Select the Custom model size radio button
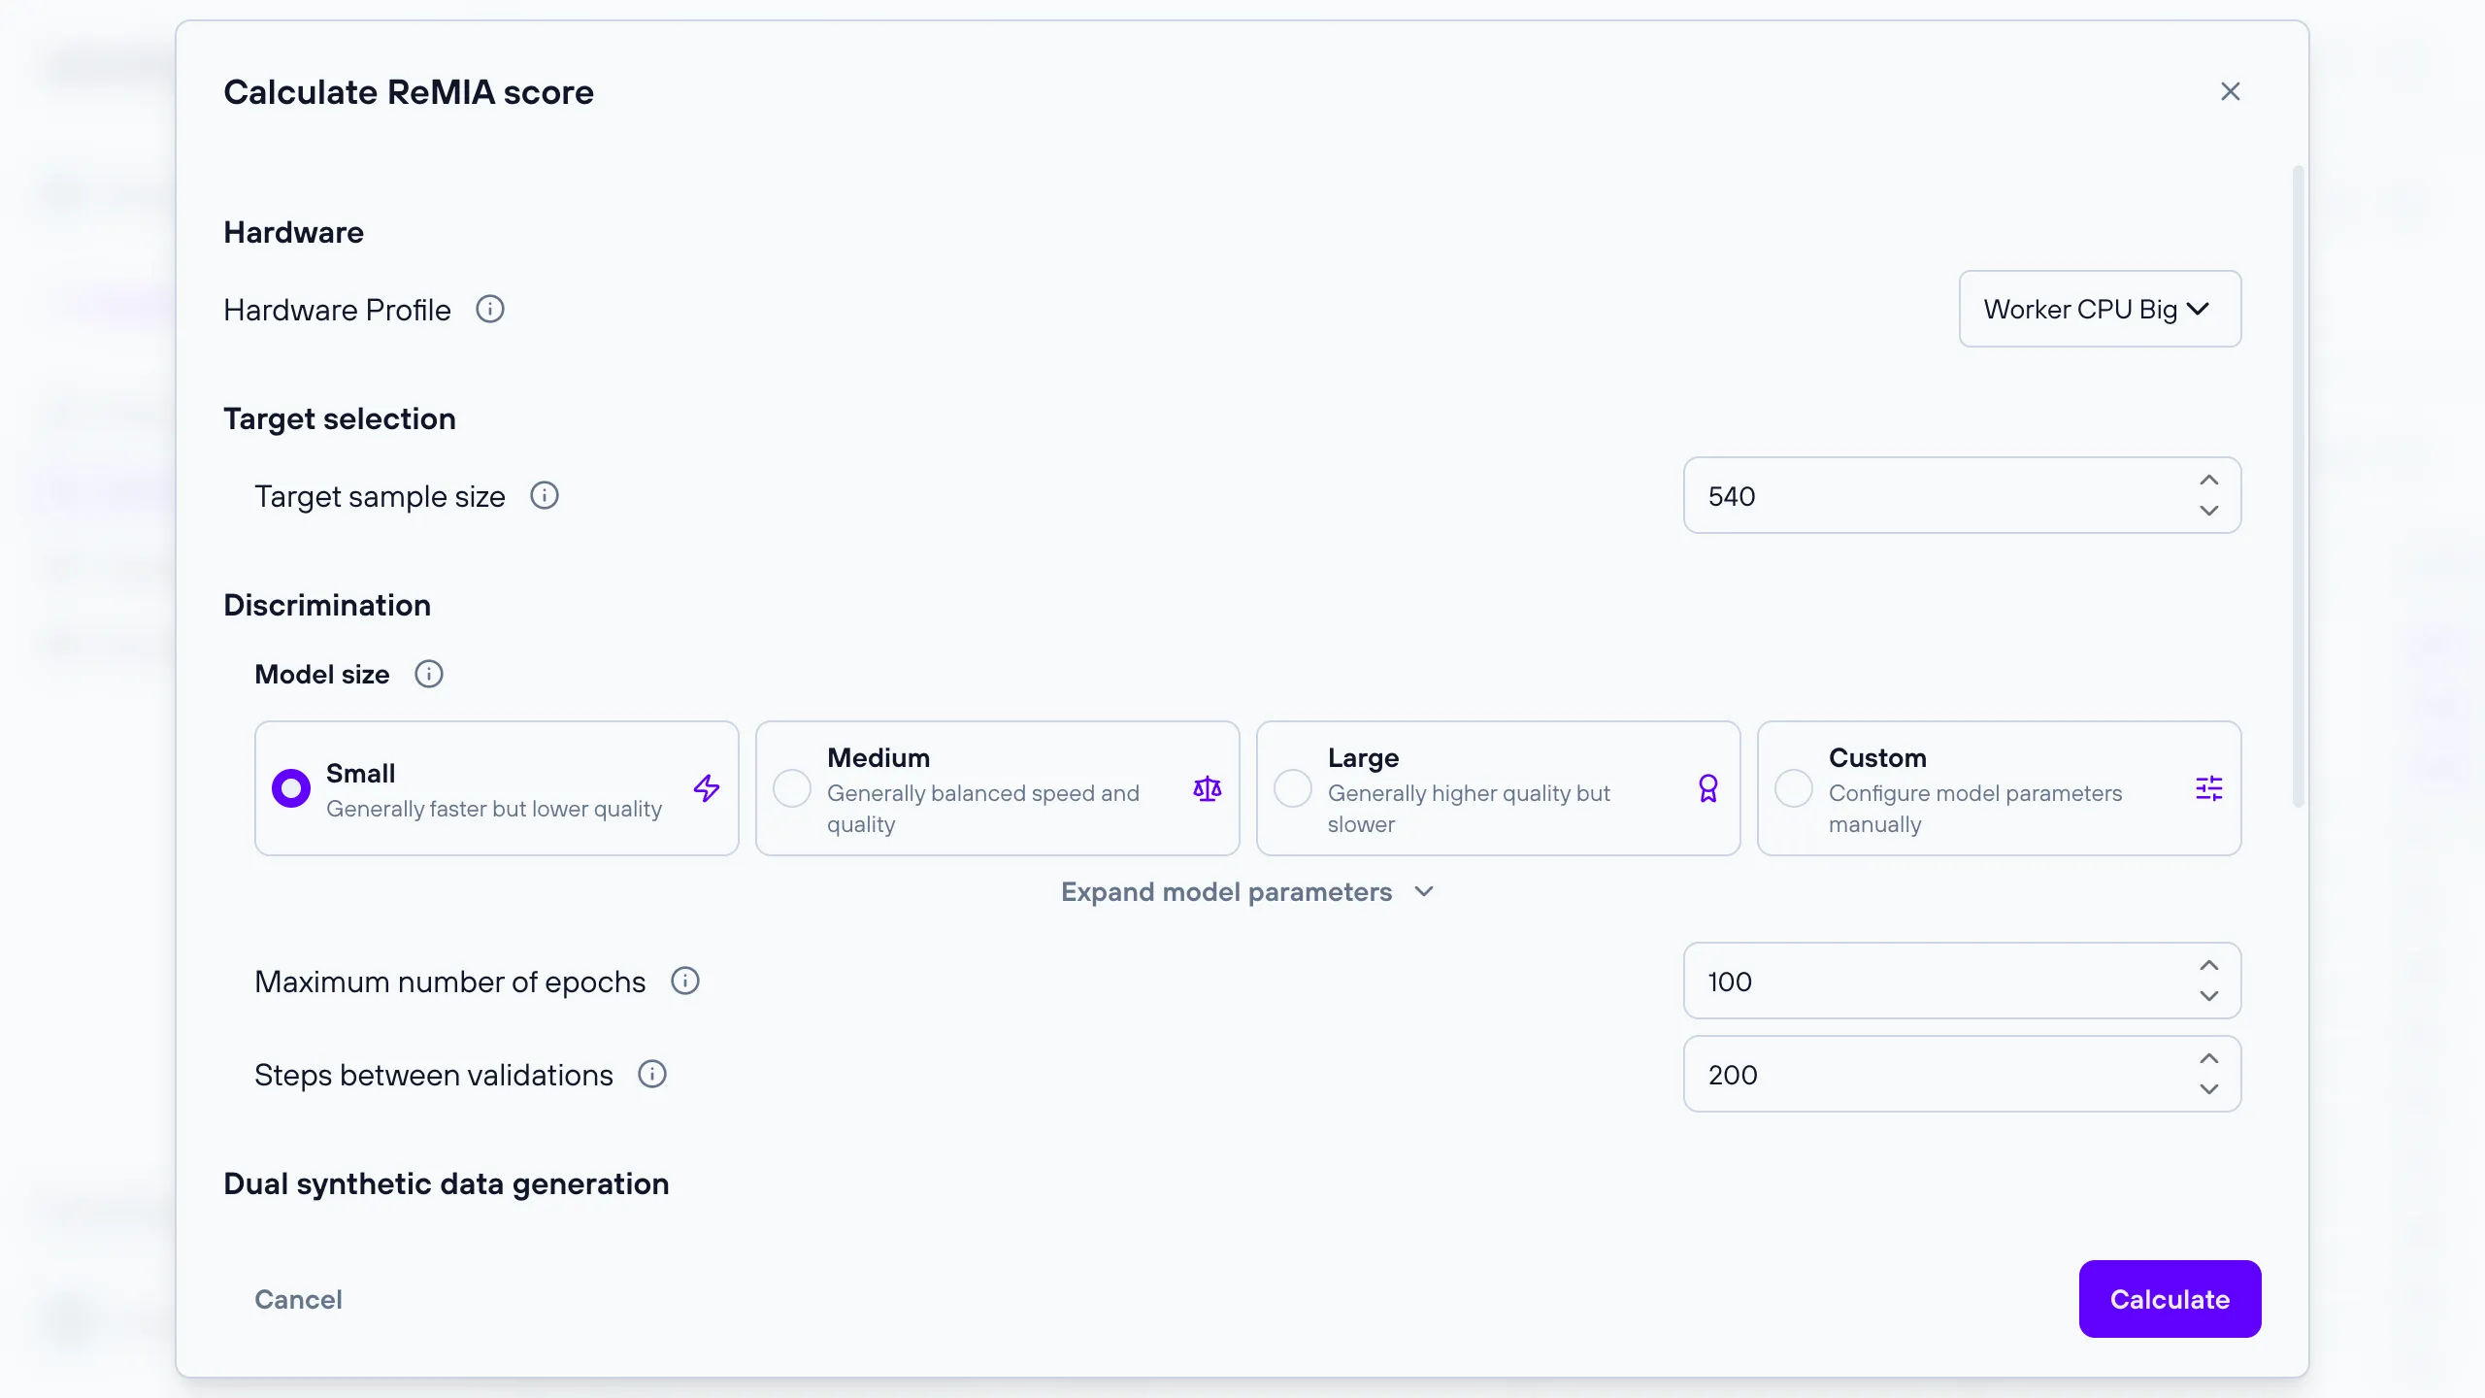The height and width of the screenshot is (1398, 2485). coord(1794,788)
